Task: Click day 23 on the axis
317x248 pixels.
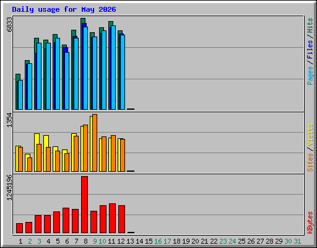Action: coord(223,241)
